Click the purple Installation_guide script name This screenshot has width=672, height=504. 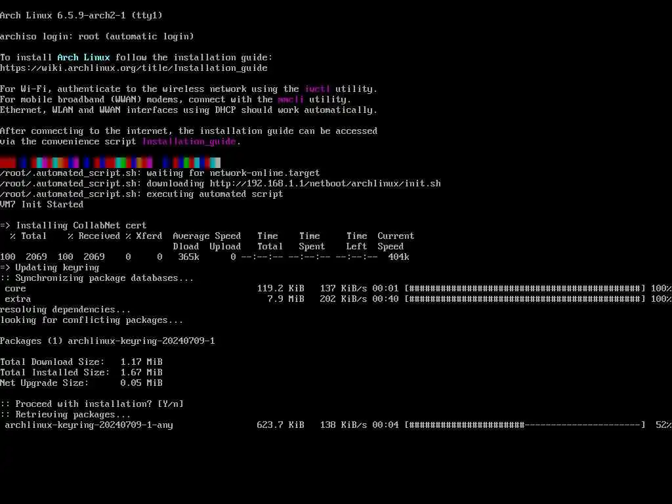click(x=189, y=142)
